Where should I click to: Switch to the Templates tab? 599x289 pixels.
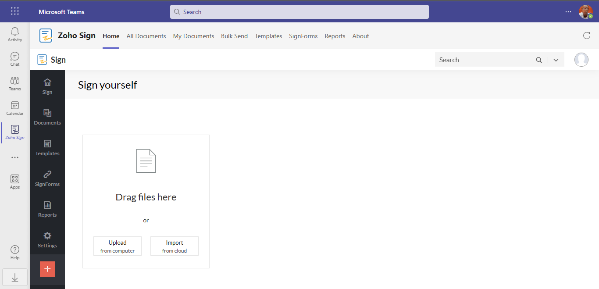point(268,36)
